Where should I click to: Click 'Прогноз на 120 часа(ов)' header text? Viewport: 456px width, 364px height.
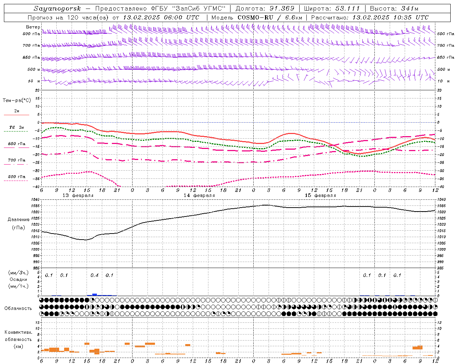pyautogui.click(x=68, y=17)
